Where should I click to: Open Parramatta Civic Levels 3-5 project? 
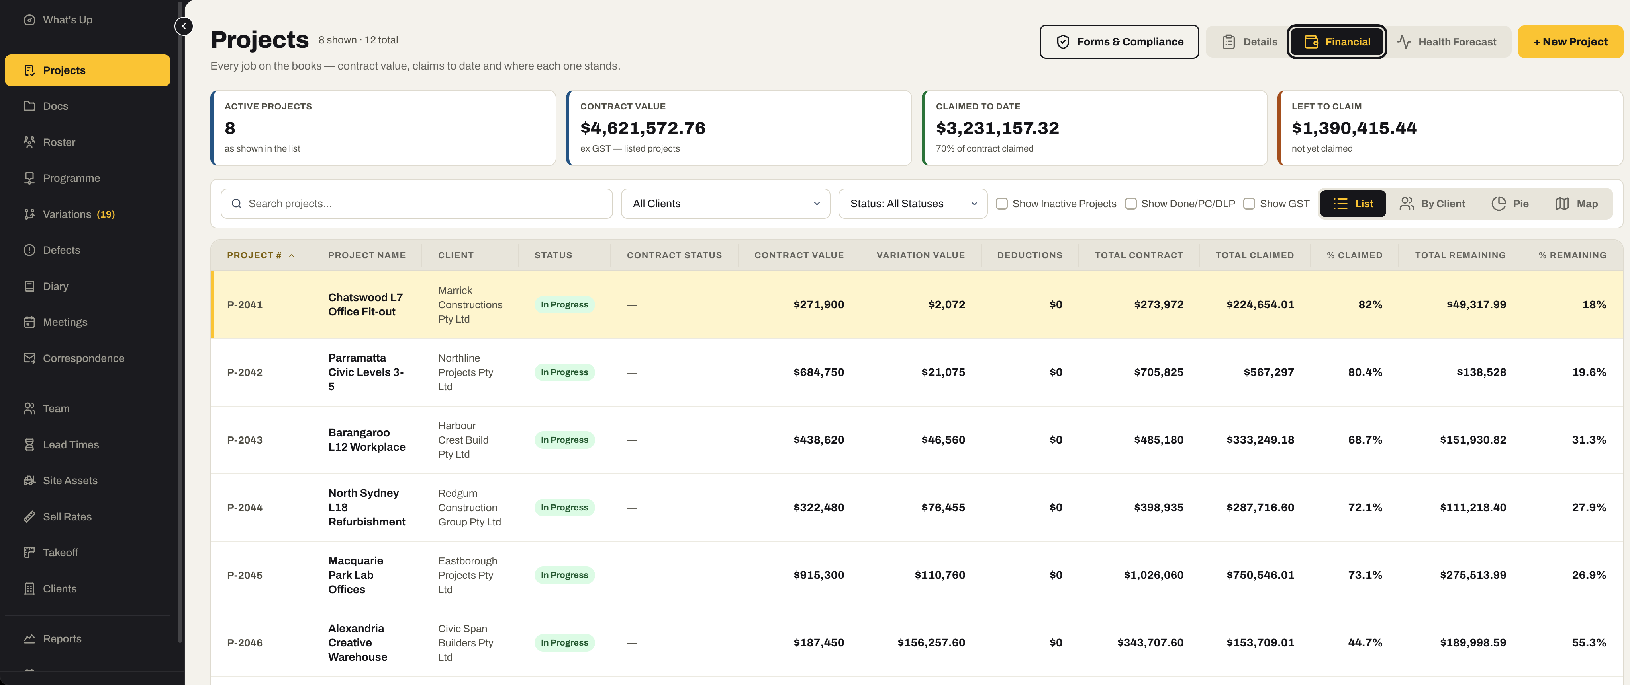click(x=365, y=372)
